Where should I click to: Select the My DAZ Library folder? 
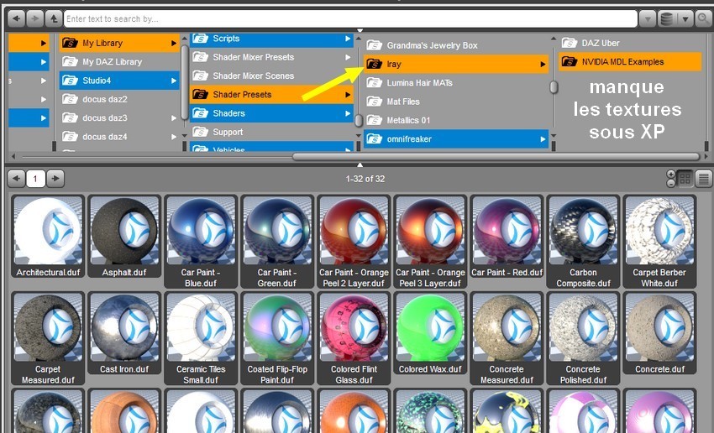pyautogui.click(x=119, y=61)
